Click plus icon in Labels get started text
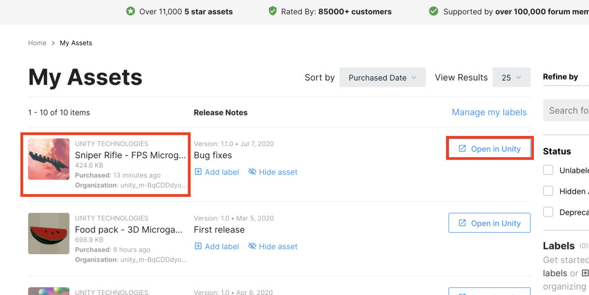Viewport: 589px width, 295px height. point(585,273)
